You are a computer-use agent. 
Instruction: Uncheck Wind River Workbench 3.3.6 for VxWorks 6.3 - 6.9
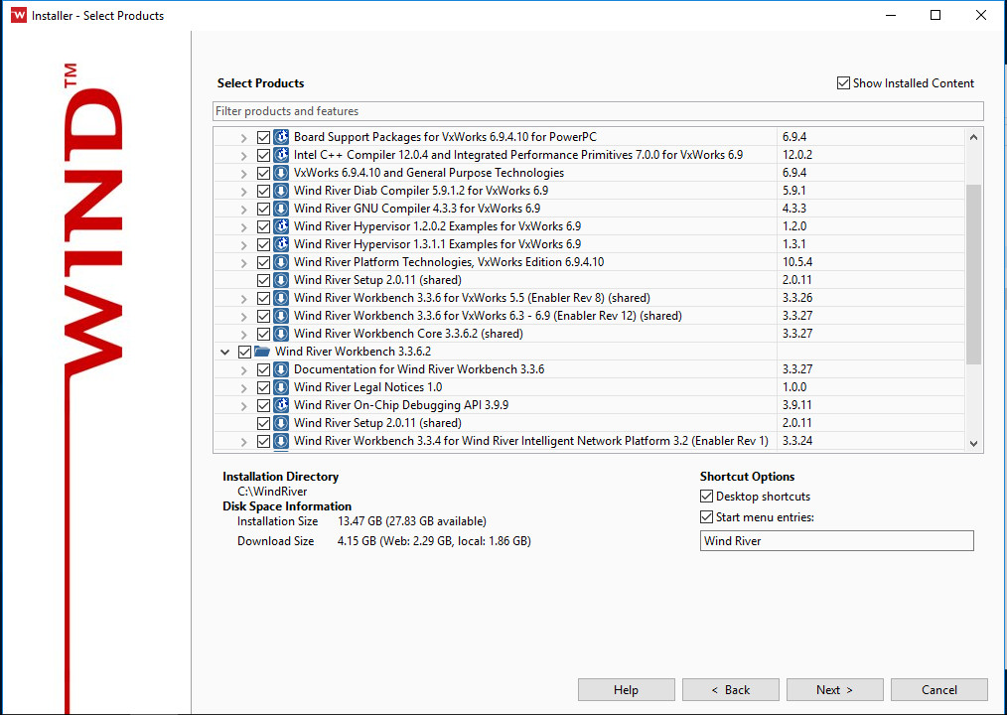pos(263,317)
